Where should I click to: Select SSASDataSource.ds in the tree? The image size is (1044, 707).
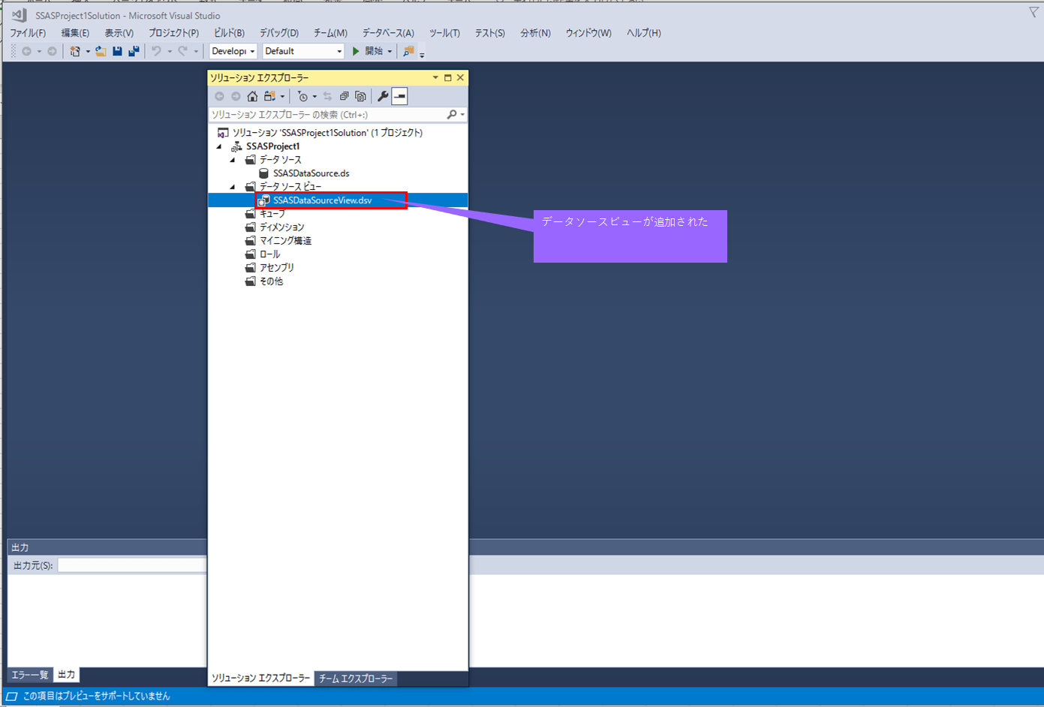(x=311, y=173)
